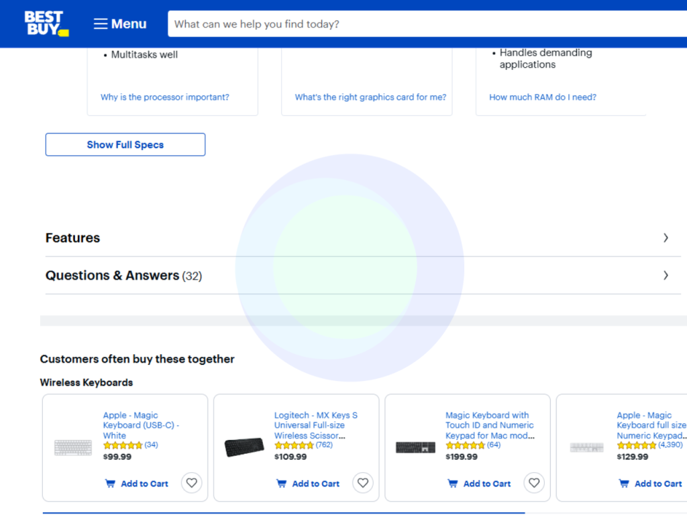Viewport: 687px width, 515px height.
Task: Save $99.99 Apple Magic Keyboard with heart icon
Action: click(191, 483)
